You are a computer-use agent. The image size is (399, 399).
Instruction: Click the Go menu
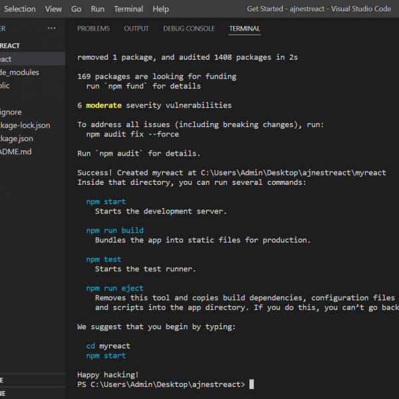pyautogui.click(x=76, y=9)
